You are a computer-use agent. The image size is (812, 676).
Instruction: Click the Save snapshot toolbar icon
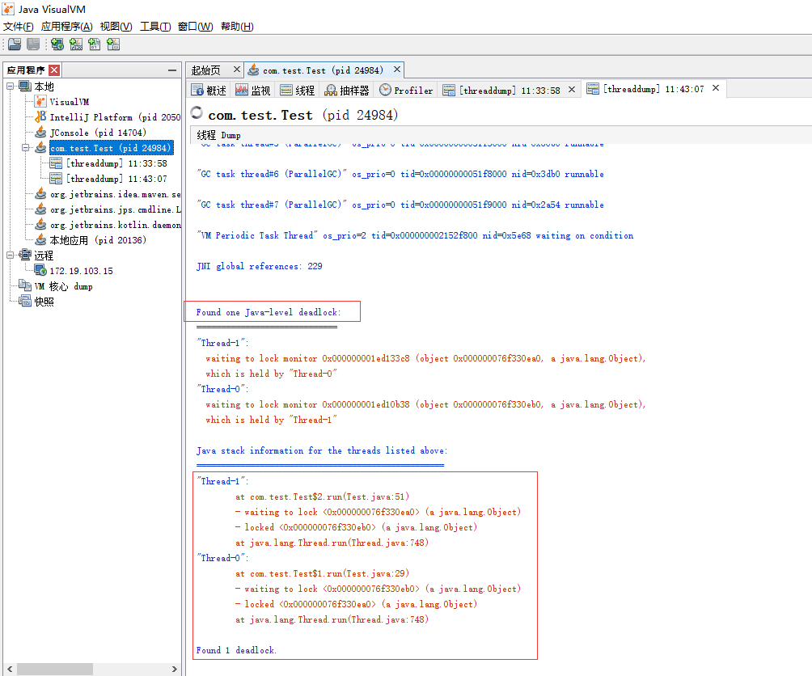33,44
